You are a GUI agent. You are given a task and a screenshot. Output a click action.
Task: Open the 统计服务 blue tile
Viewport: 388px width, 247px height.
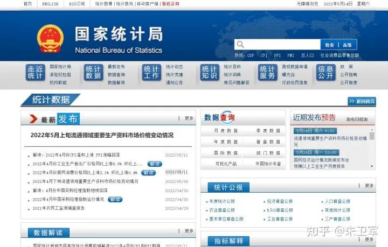(x=267, y=72)
